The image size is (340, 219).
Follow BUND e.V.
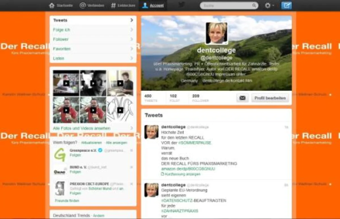click(75, 172)
